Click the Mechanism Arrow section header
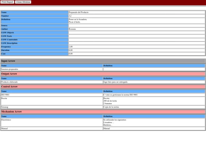Viewport: 206px width, 154px height. coord(103,112)
